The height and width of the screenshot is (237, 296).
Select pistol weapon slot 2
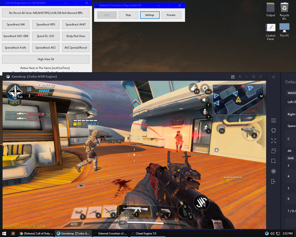click(x=163, y=212)
